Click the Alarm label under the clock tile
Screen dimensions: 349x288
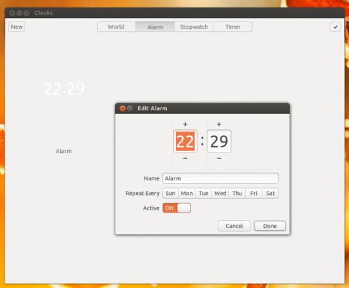coord(64,151)
